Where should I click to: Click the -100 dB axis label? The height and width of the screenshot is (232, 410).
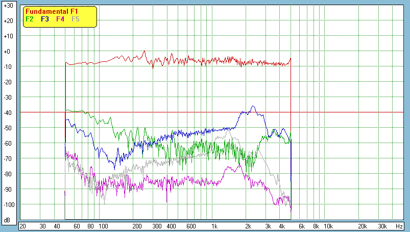[x=9, y=205]
